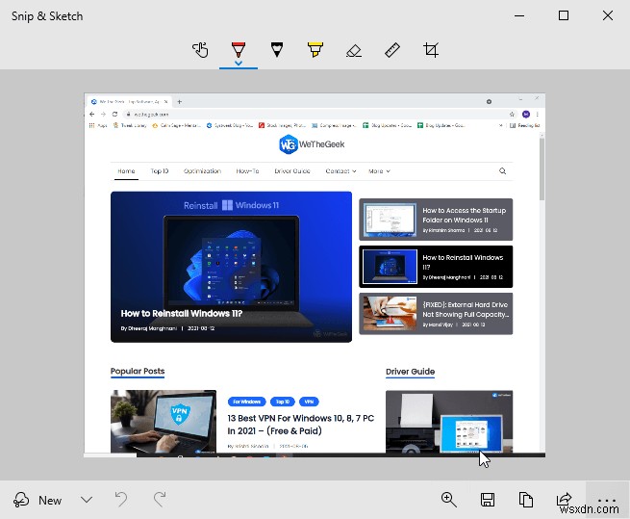The width and height of the screenshot is (630, 519).
Task: Click browser reload icon in snip
Action: click(114, 115)
